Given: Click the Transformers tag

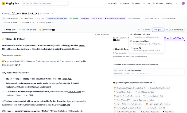Looking at the screenshot, I should click(x=27, y=18).
